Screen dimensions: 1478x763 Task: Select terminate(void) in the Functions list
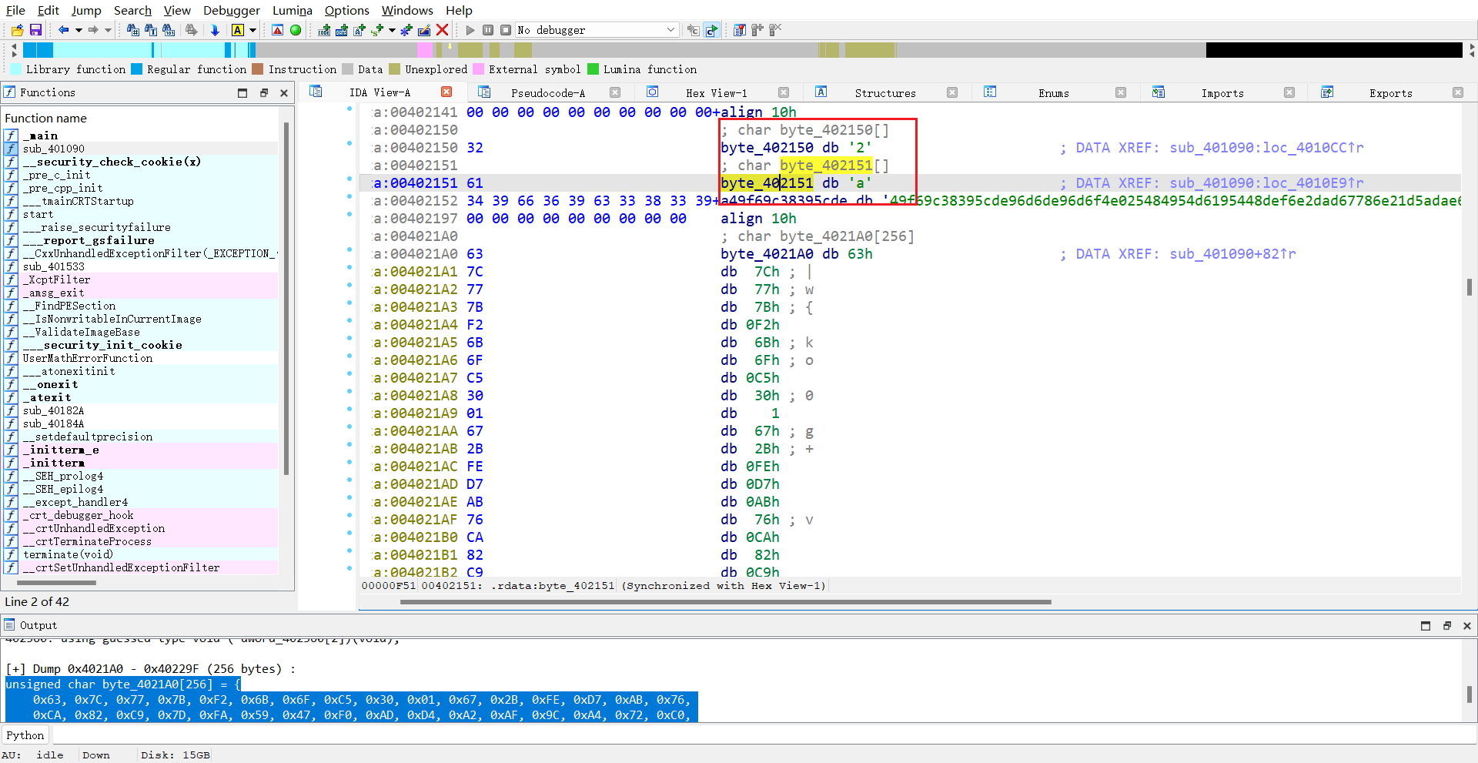coord(141,554)
